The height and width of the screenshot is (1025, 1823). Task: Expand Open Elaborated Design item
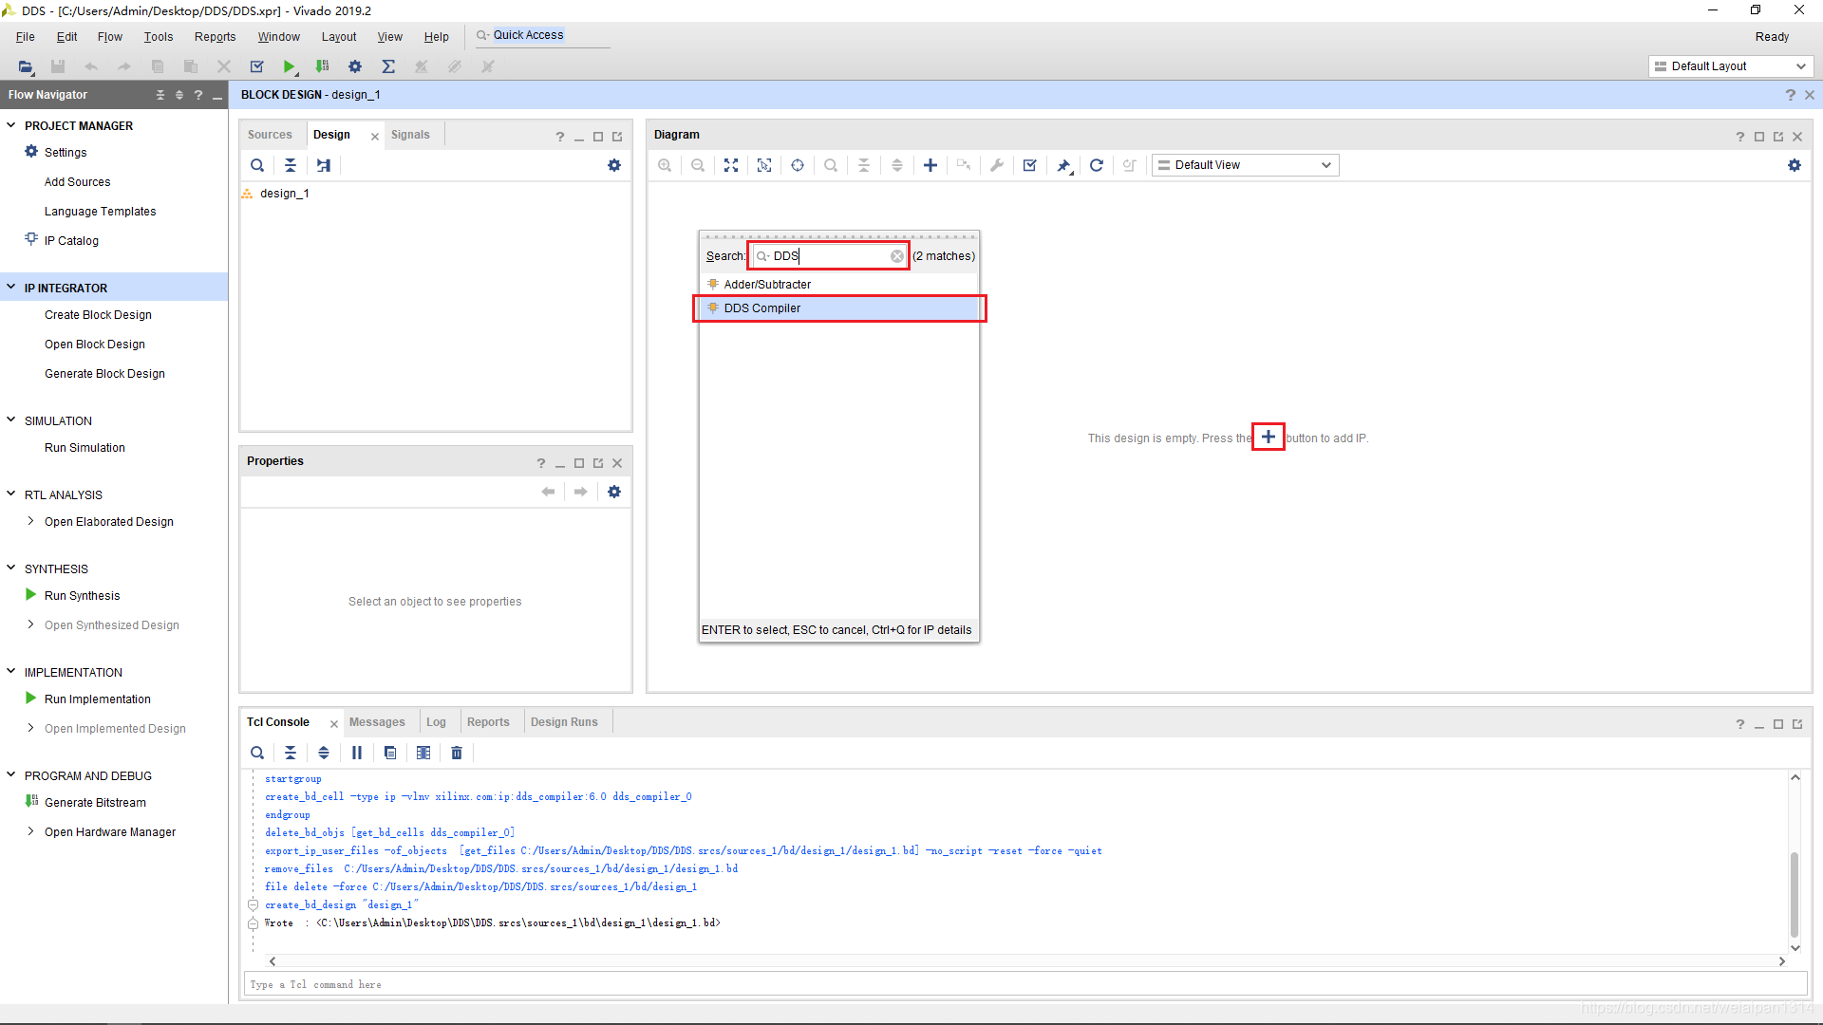[x=31, y=521]
